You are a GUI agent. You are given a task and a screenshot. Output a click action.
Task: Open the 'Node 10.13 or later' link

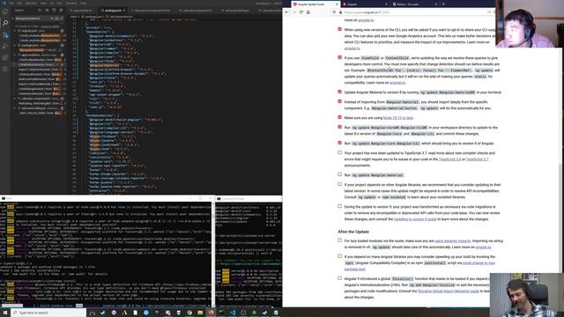pos(397,118)
